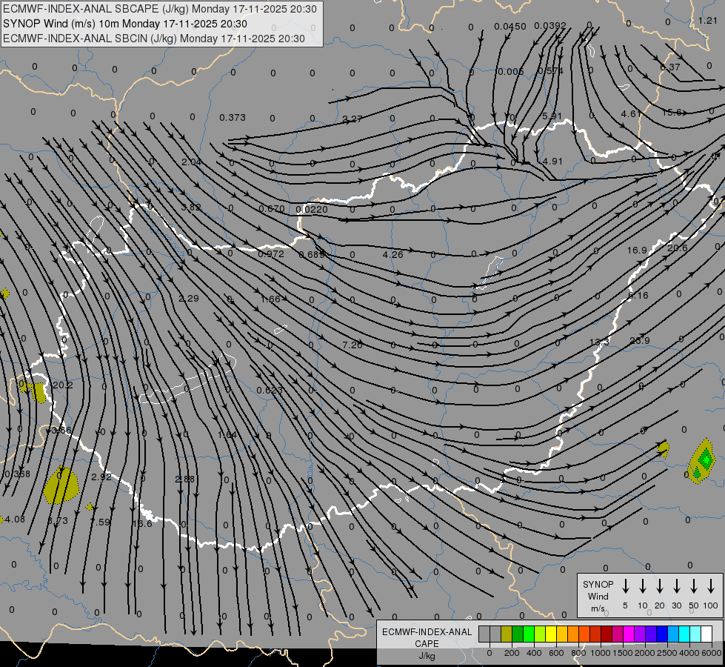Select the white CAPE swatch ending at 6000
725x667 pixels.
[706, 634]
